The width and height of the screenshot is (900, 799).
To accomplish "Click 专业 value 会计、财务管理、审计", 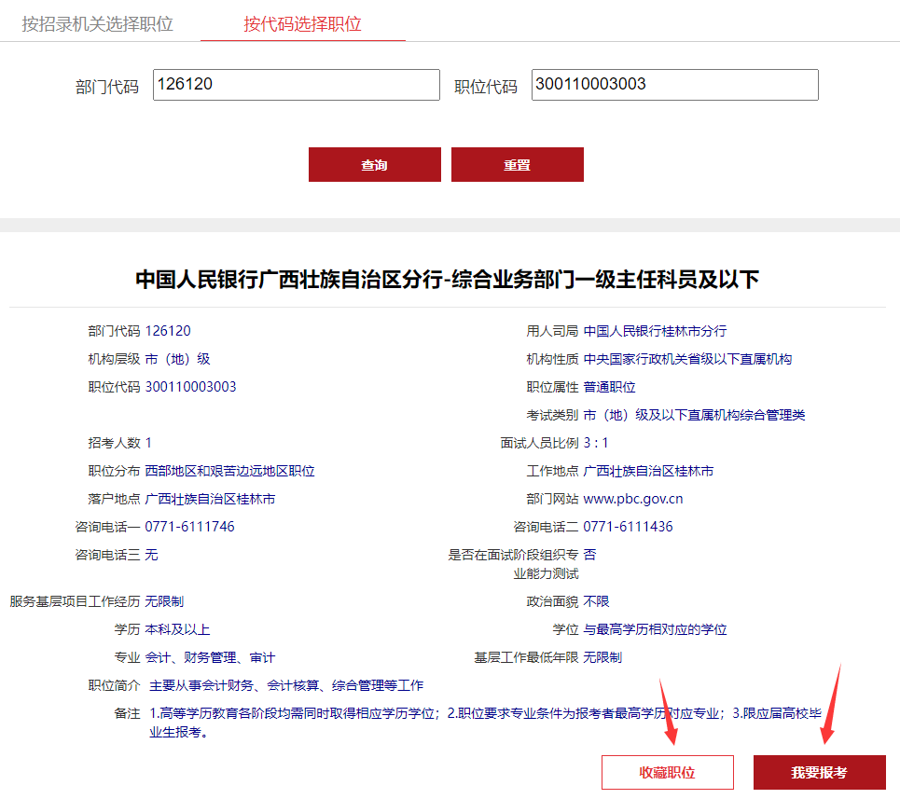I will tap(210, 657).
